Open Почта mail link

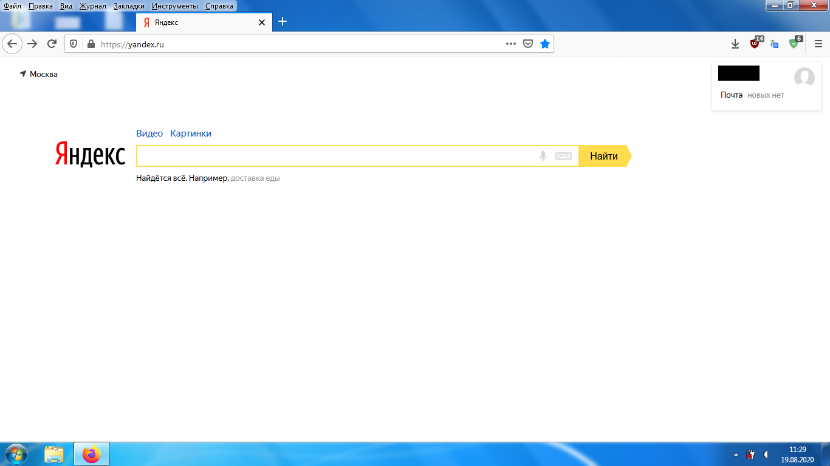(x=732, y=95)
